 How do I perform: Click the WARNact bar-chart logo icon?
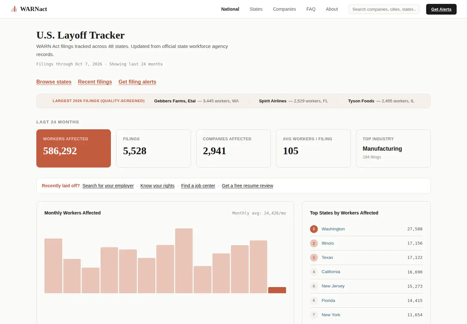(14, 9)
